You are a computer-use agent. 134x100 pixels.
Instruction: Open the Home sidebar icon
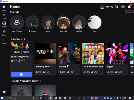[4, 7]
